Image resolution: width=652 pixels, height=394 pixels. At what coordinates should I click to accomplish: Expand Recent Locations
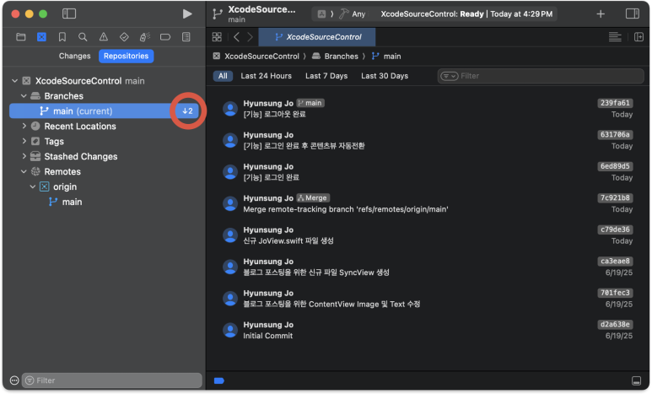coord(24,126)
